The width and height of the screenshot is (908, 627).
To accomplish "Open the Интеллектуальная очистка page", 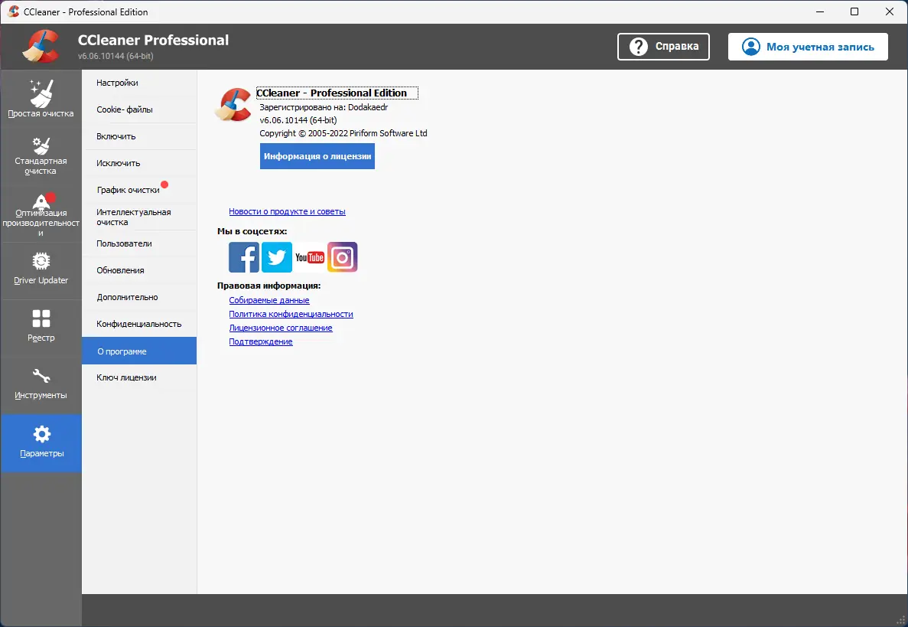I will click(139, 217).
